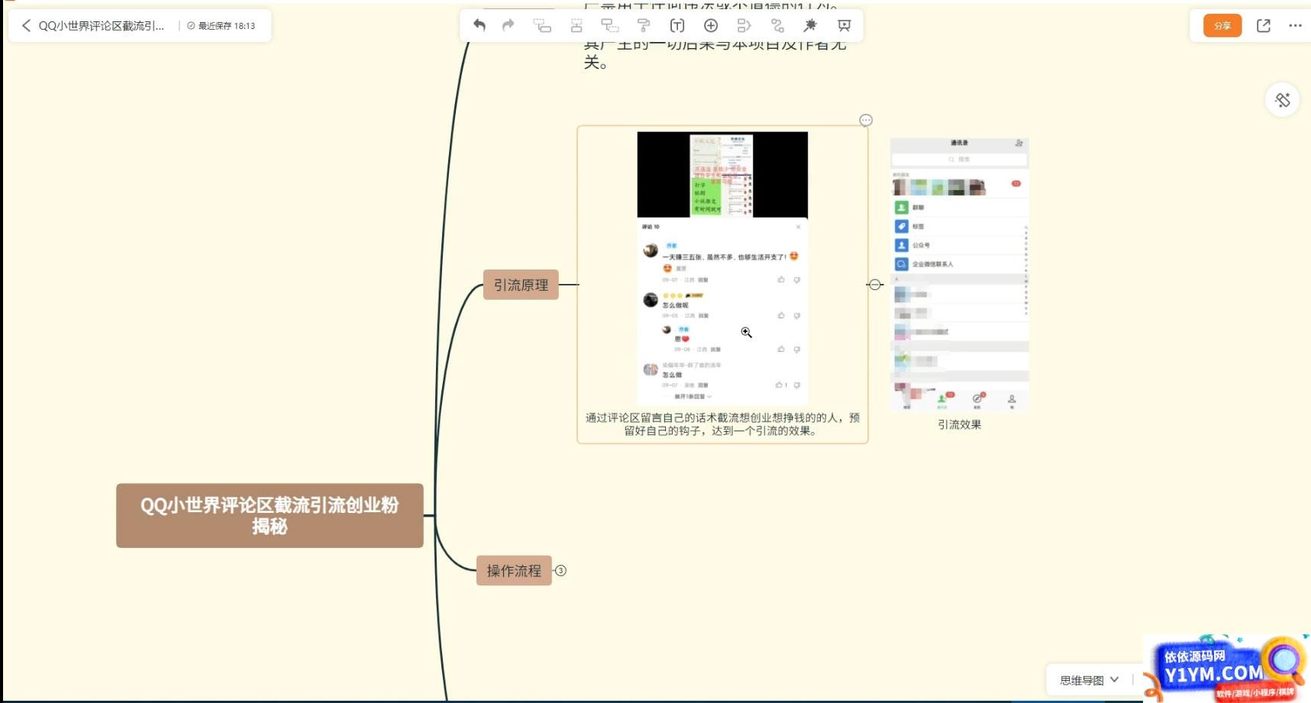Open the more options ellipsis menu
Viewport: 1311px width, 703px height.
click(x=1295, y=25)
